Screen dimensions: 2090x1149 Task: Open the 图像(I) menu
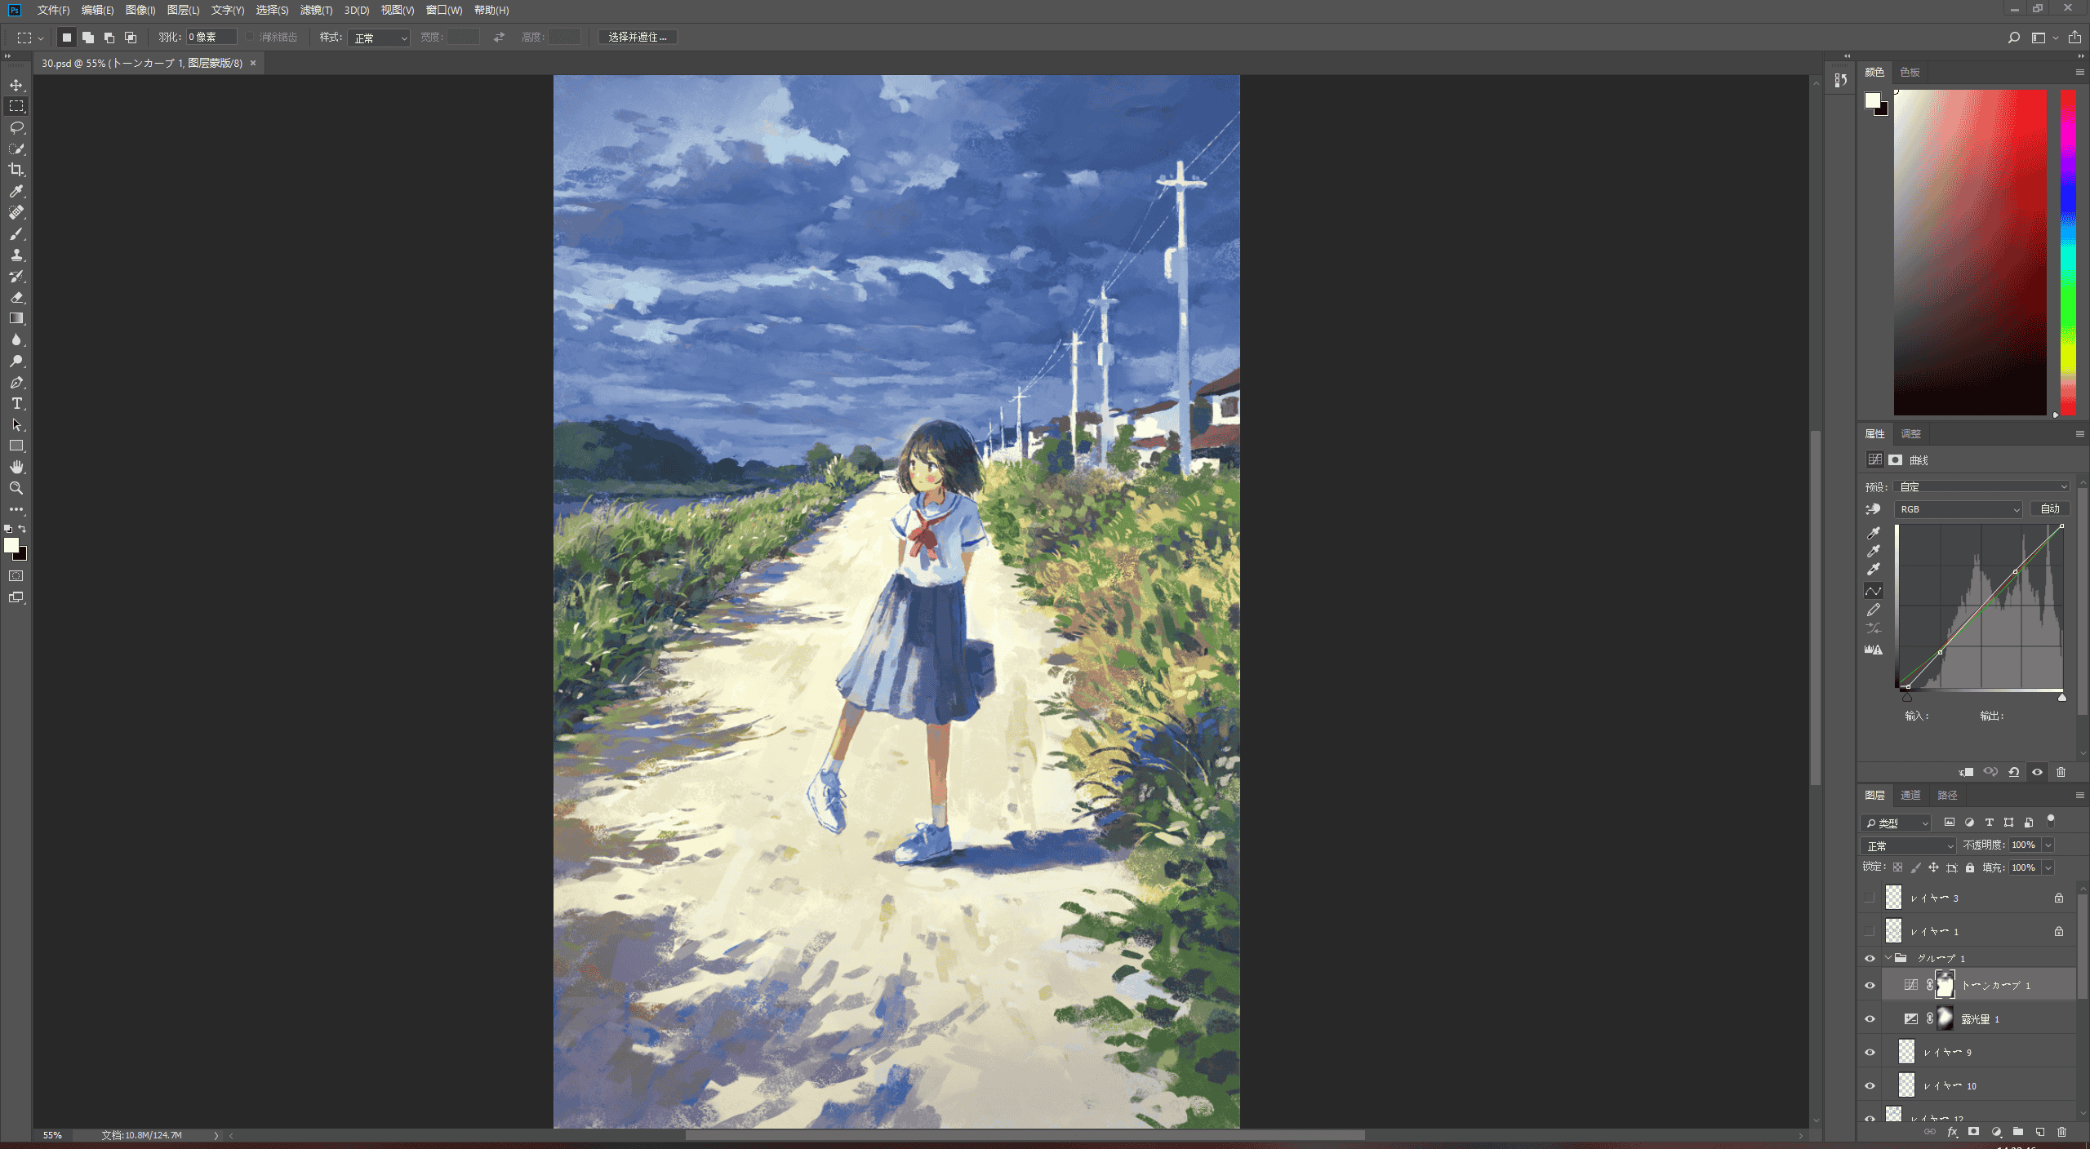[x=140, y=10]
